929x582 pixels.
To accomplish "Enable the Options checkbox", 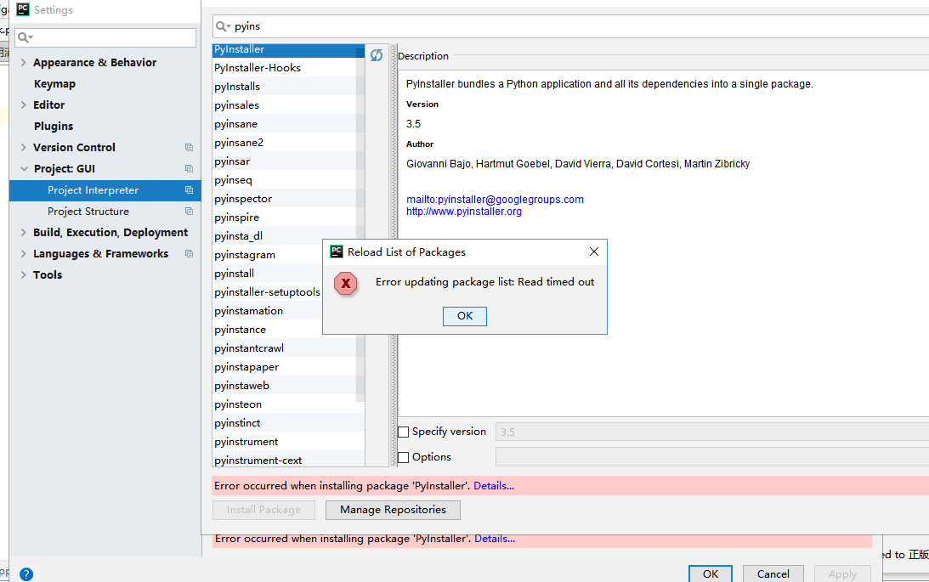I will [404, 457].
